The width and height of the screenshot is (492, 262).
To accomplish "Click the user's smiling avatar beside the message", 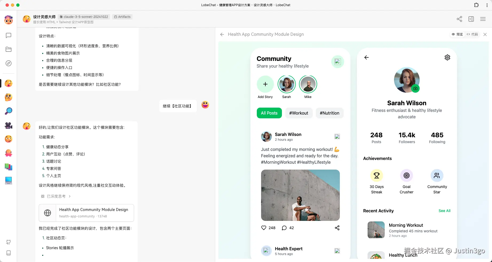I will (x=205, y=105).
